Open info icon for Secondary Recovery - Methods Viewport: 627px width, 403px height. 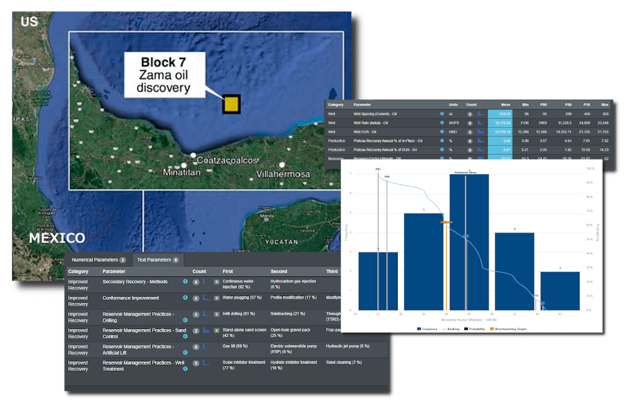click(186, 282)
